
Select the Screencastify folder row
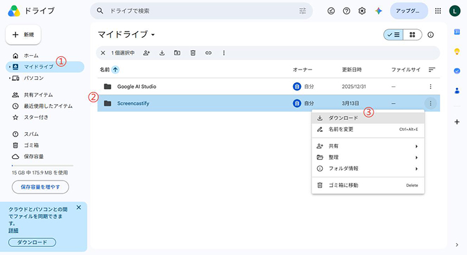(269, 104)
